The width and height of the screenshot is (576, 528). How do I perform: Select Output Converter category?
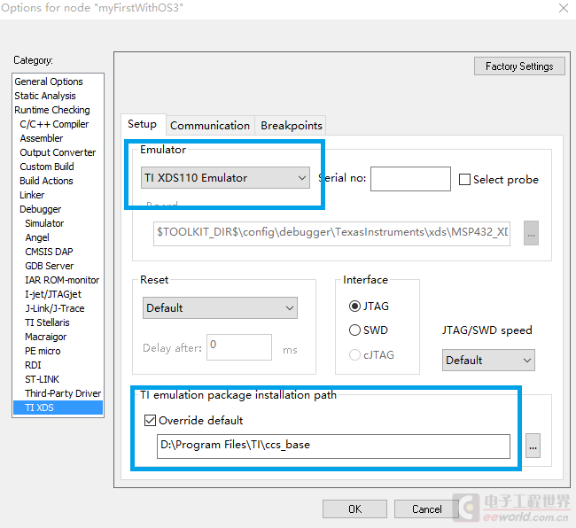58,152
